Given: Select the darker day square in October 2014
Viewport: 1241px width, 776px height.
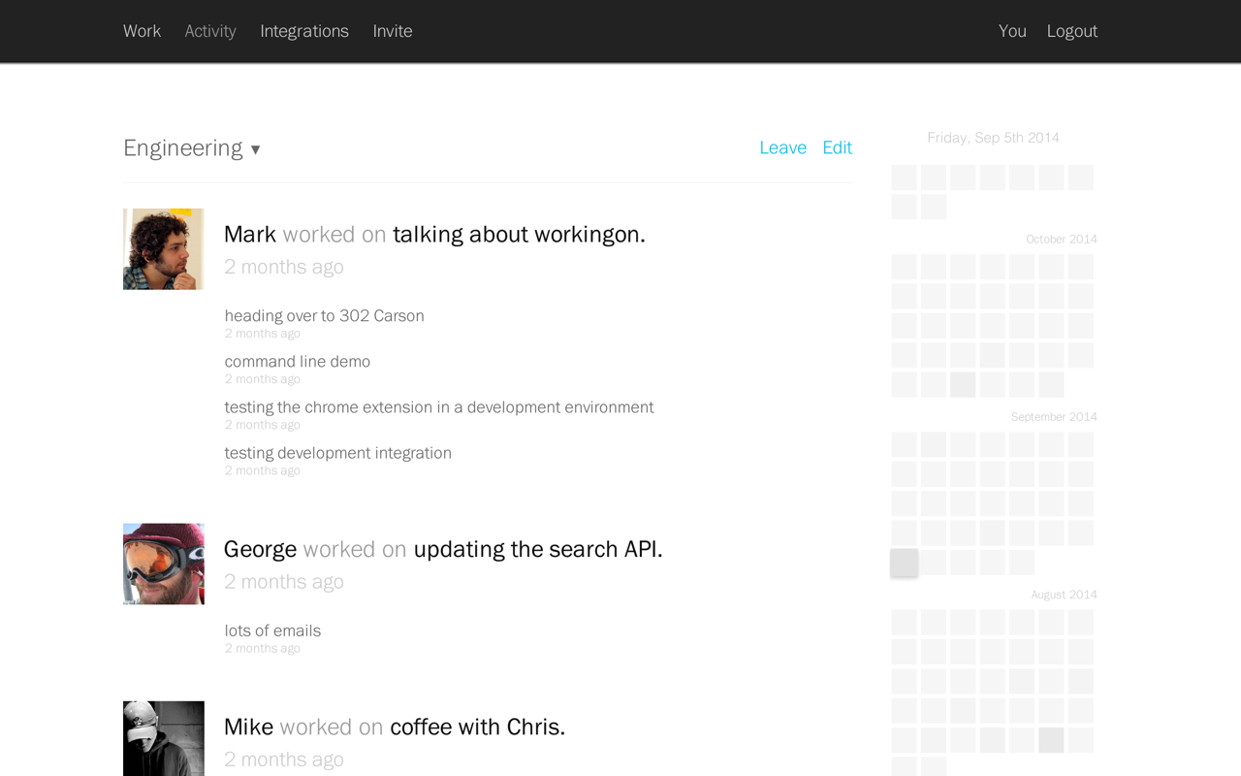Looking at the screenshot, I should pyautogui.click(x=963, y=384).
